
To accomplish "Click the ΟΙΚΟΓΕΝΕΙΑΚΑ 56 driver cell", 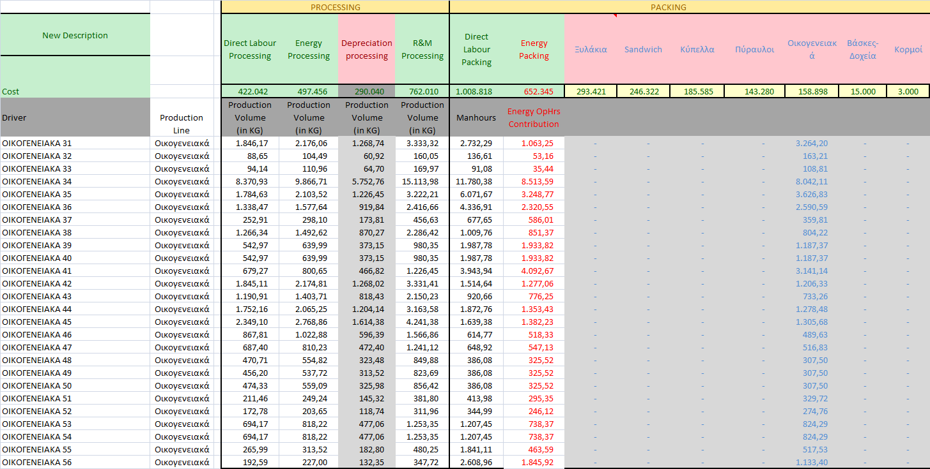I will click(x=75, y=462).
